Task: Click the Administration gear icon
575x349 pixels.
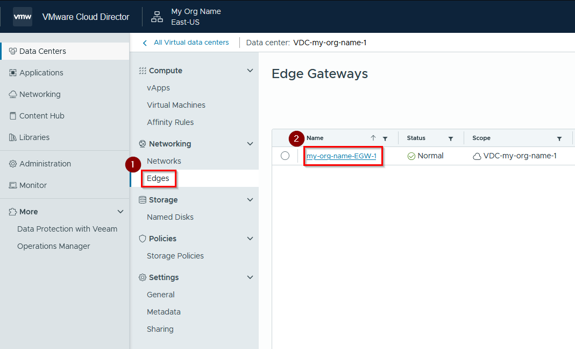Action: [13, 164]
